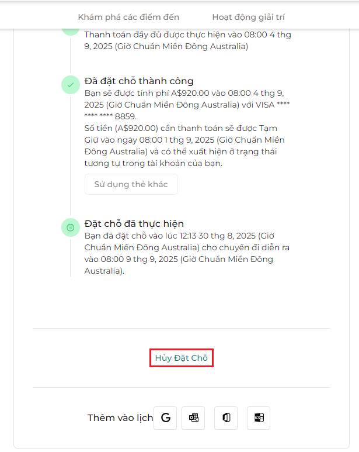Click the Số tiền (A$920.00) Tạm Giữ paragraph
This screenshot has width=359, height=452.
point(184,146)
